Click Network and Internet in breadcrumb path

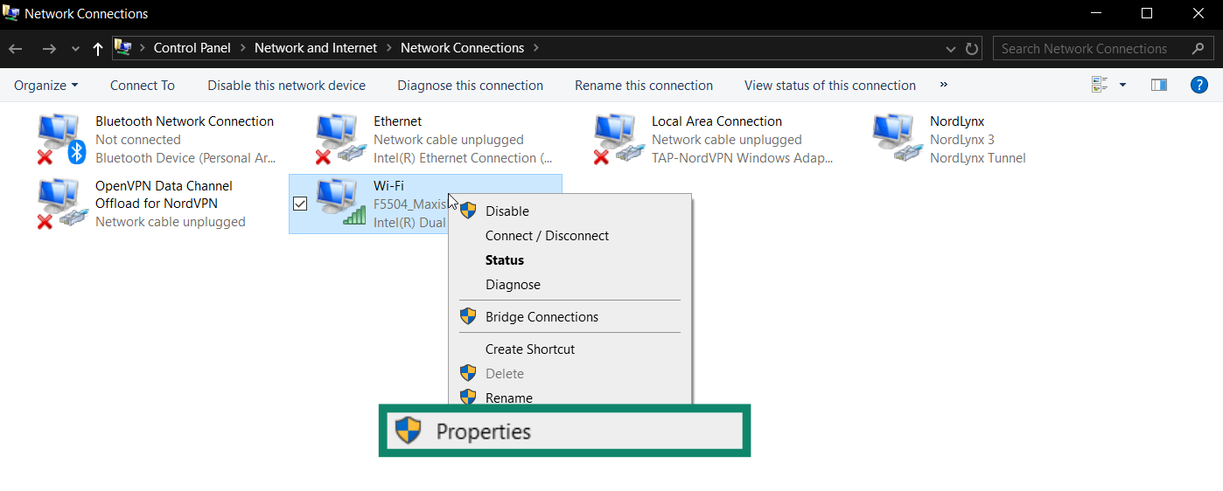tap(316, 48)
